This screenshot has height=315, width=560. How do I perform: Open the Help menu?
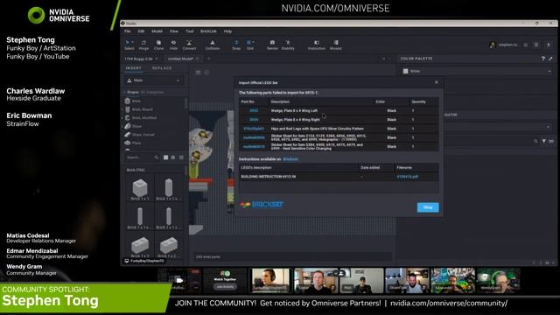tap(227, 31)
